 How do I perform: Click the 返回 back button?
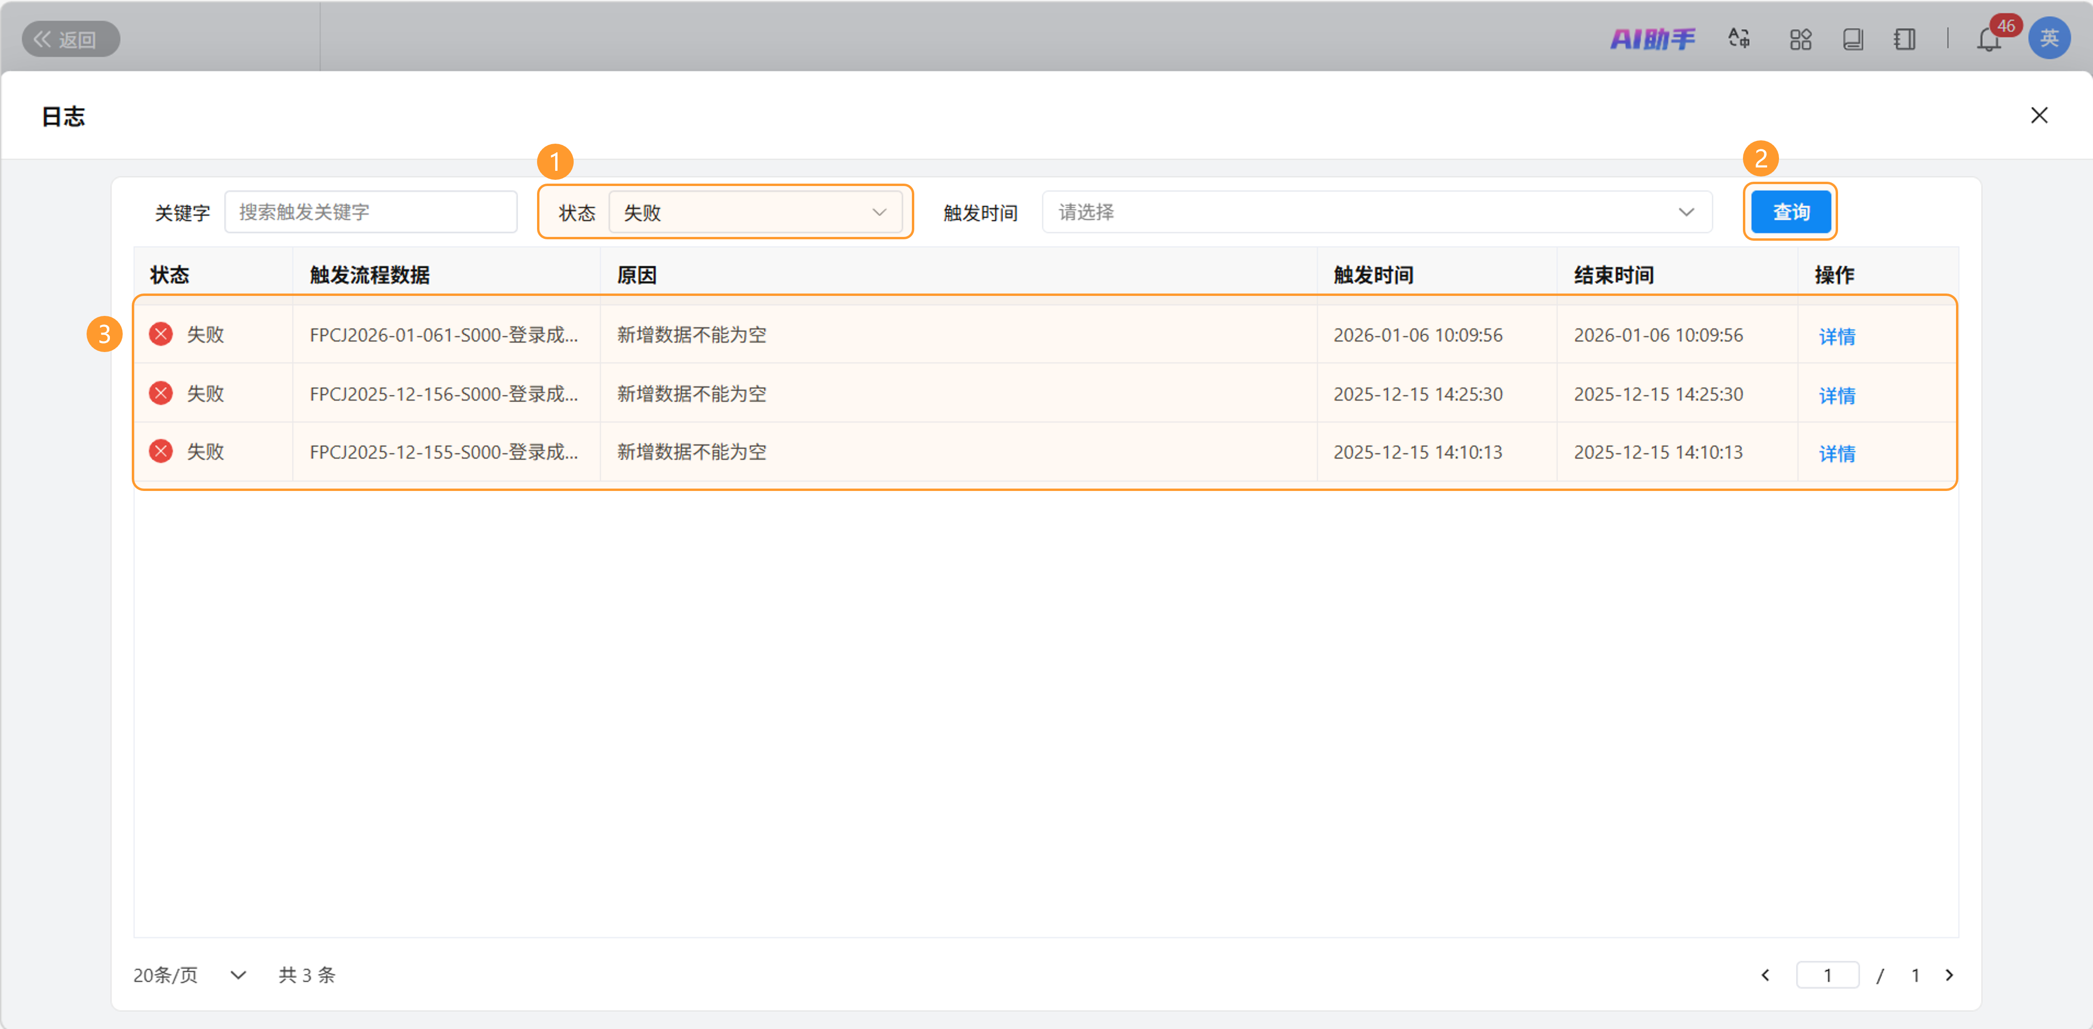coord(70,39)
